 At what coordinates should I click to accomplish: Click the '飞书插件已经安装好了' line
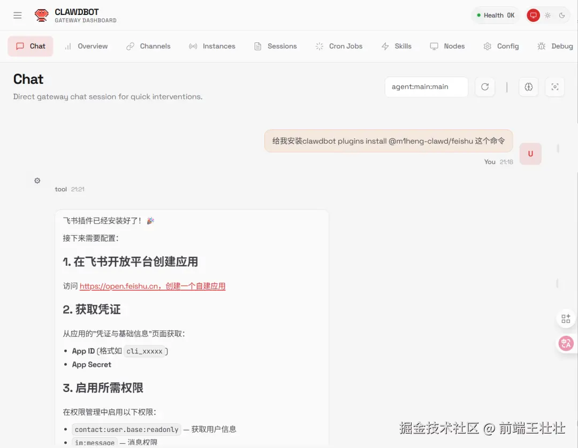point(109,221)
